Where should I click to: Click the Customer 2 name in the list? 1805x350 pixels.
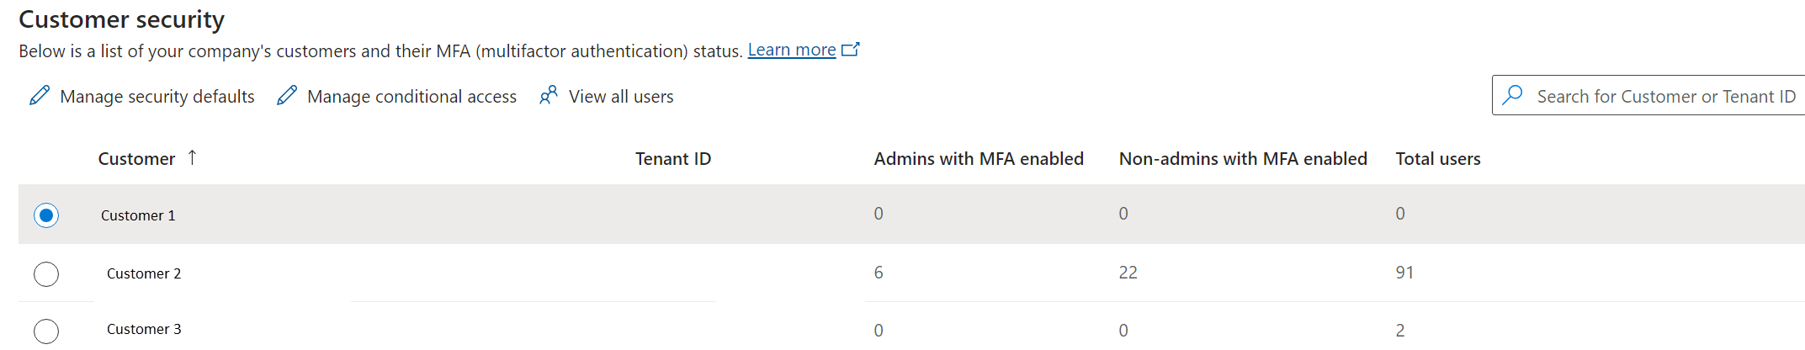(144, 273)
